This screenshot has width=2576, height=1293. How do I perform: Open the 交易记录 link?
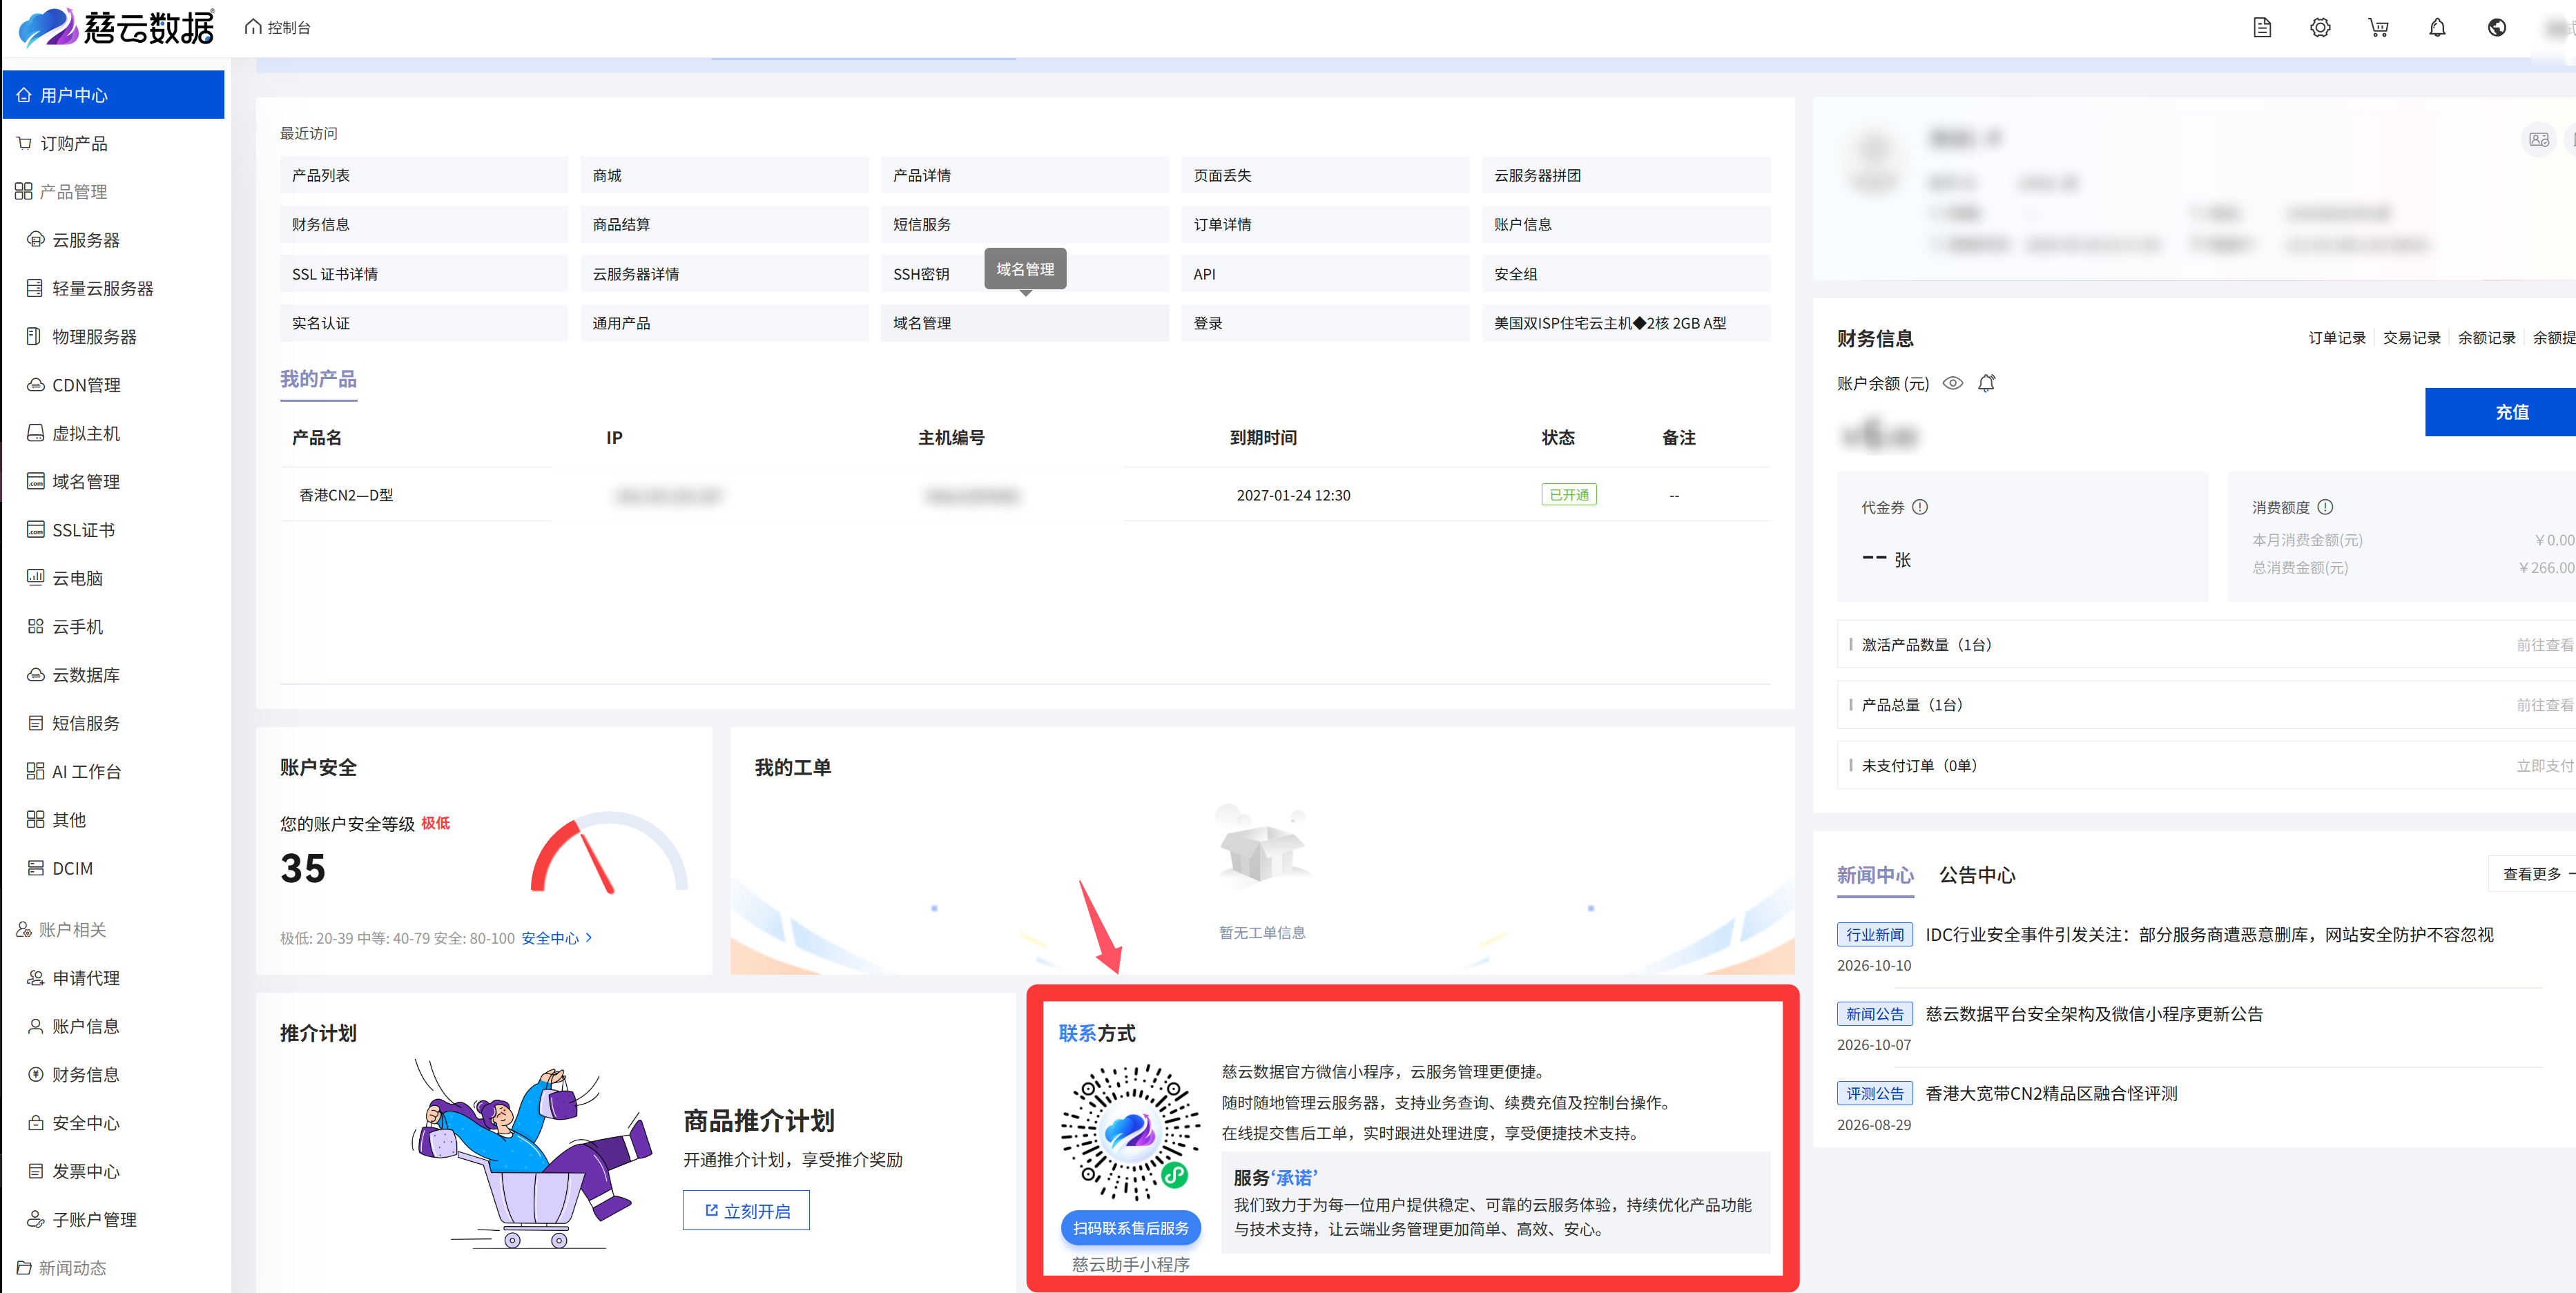point(2412,338)
